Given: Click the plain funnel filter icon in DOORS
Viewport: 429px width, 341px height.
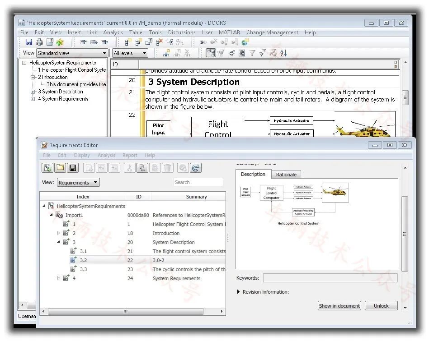Looking at the screenshot, I should tap(252, 53).
